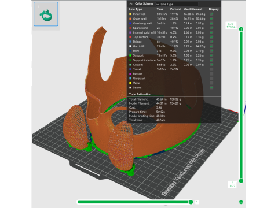
Task: Enable Travel moves display checkbox
Action: (211, 69)
